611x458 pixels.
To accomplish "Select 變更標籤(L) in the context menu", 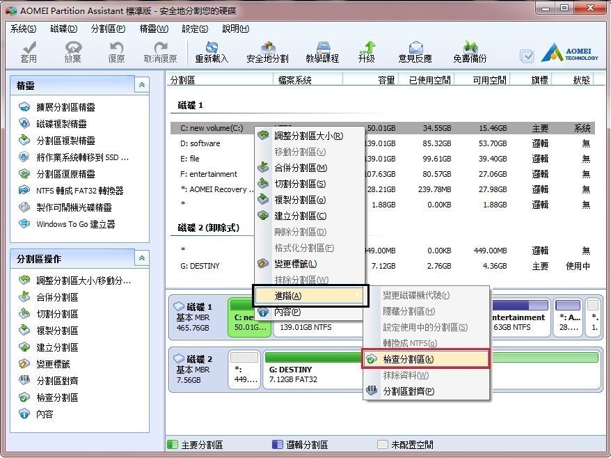I will pos(310,264).
